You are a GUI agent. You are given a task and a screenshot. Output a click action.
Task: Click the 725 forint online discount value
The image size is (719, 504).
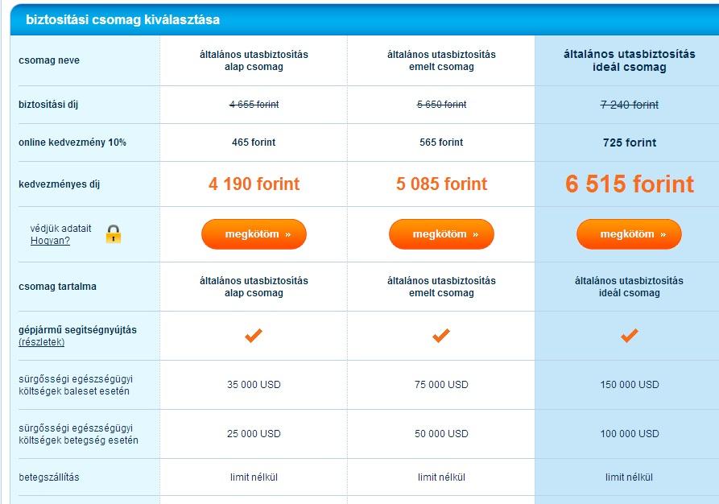[x=629, y=143]
